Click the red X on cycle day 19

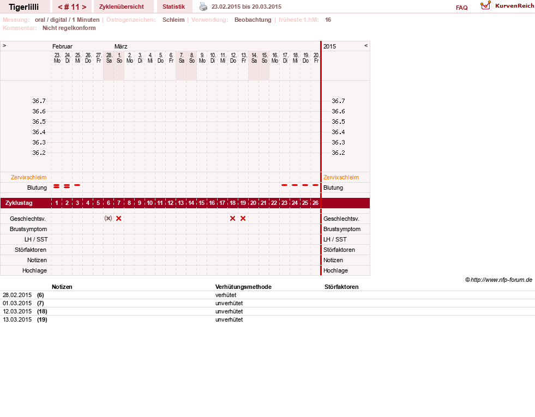pos(243,219)
